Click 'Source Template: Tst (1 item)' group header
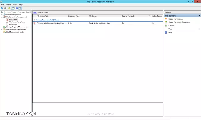Viewport: 201px width, 120px height. point(48,20)
